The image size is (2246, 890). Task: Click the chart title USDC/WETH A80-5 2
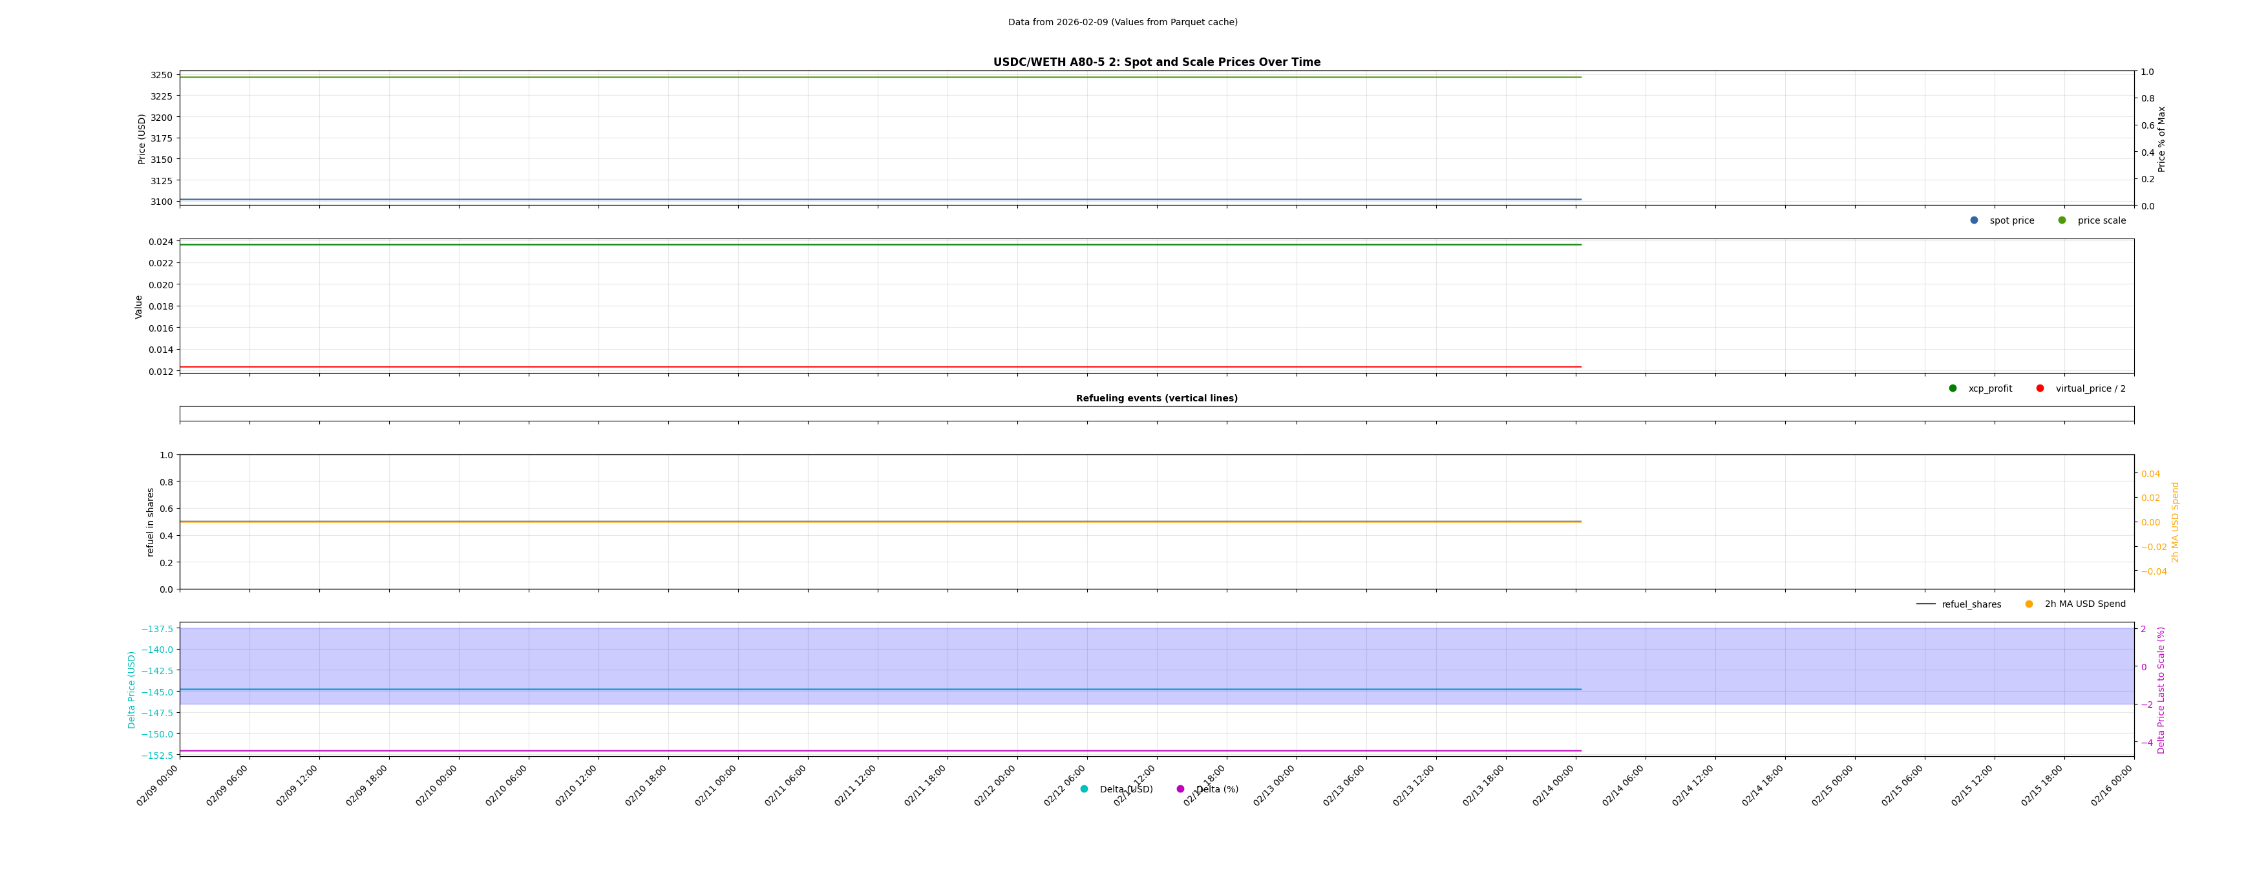pyautogui.click(x=1156, y=62)
